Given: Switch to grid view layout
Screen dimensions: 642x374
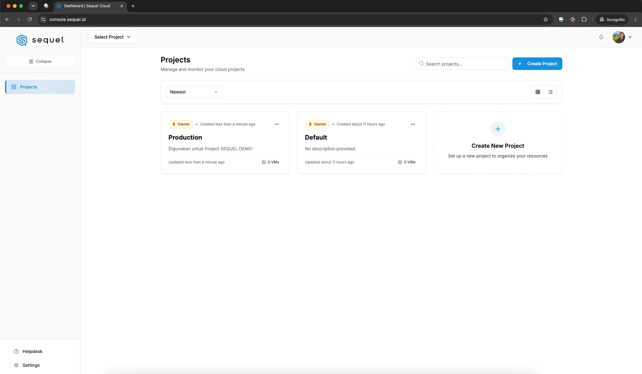Looking at the screenshot, I should [538, 92].
